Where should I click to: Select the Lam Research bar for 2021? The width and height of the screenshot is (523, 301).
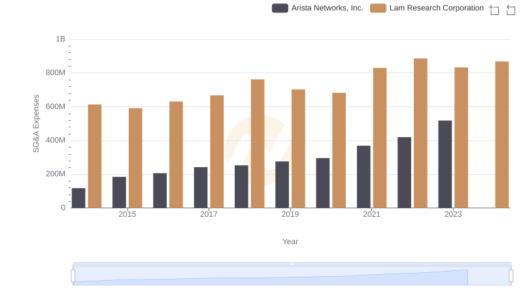(x=380, y=138)
